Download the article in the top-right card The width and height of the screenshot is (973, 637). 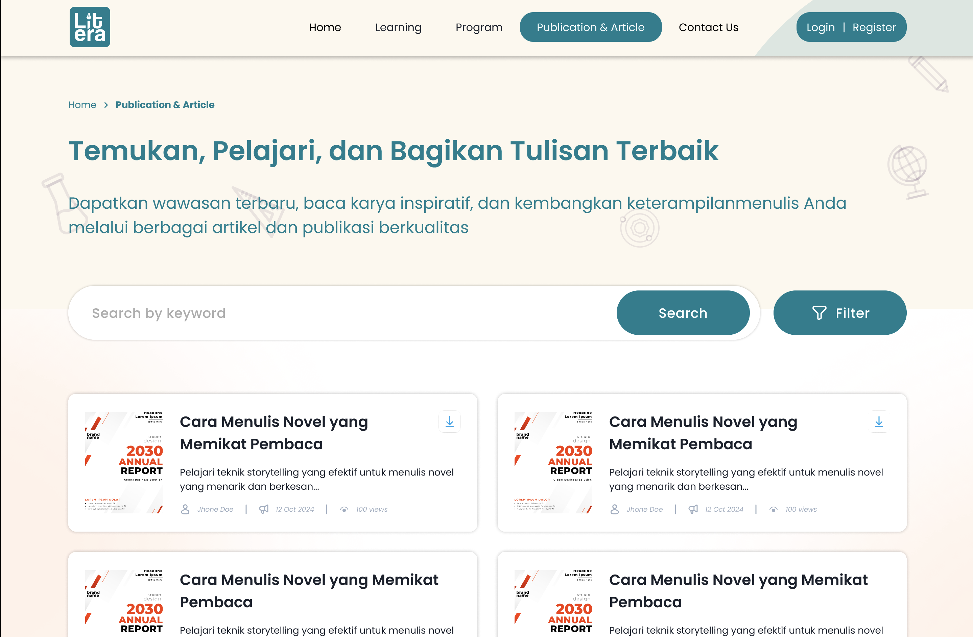click(x=879, y=422)
